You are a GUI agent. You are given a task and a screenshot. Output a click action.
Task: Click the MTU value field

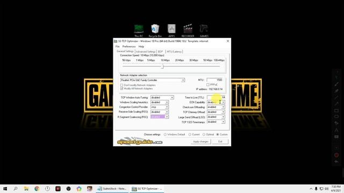pos(214,80)
